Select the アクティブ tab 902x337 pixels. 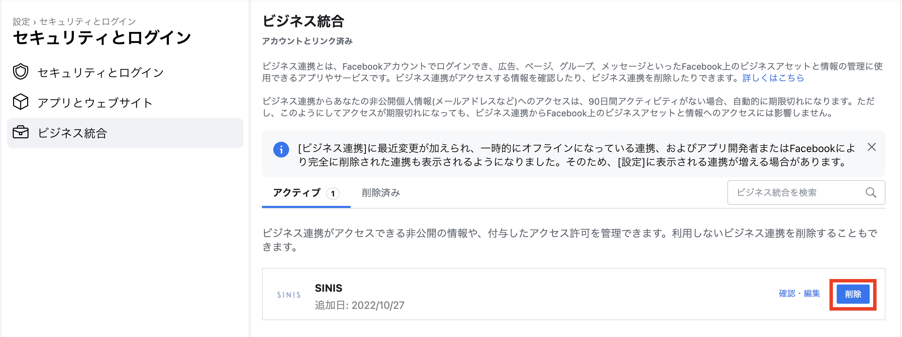298,193
